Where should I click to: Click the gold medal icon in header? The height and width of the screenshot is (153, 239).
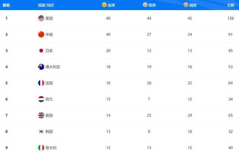[x=104, y=5]
